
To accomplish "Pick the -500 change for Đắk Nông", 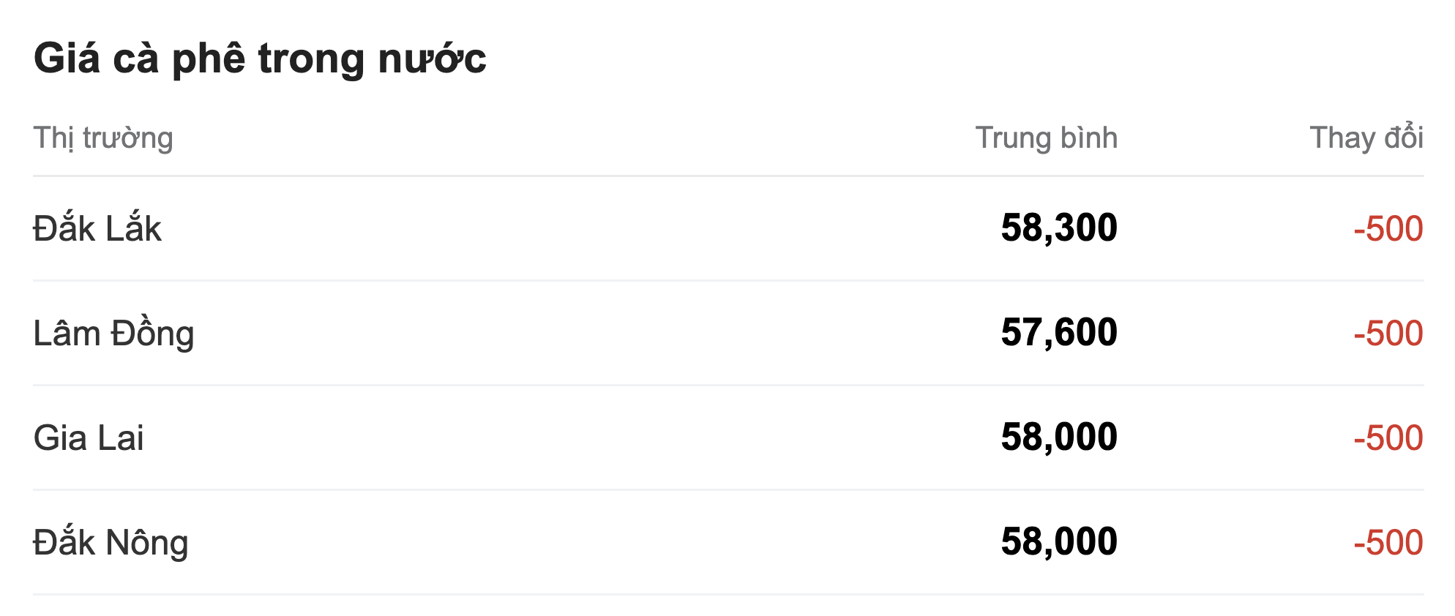I will coord(1388,543).
